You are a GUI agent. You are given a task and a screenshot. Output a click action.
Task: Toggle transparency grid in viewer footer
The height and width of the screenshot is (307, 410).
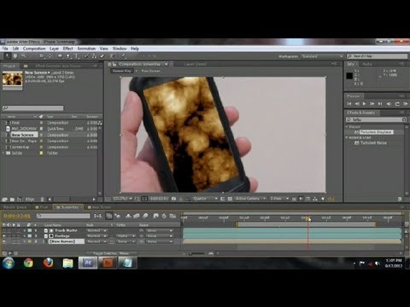(x=230, y=199)
